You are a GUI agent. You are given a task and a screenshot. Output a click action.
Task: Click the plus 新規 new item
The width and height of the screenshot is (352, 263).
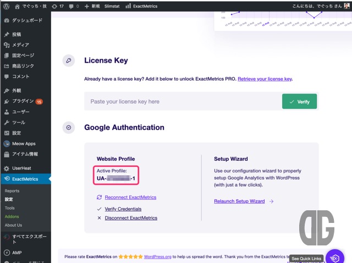[x=92, y=6]
